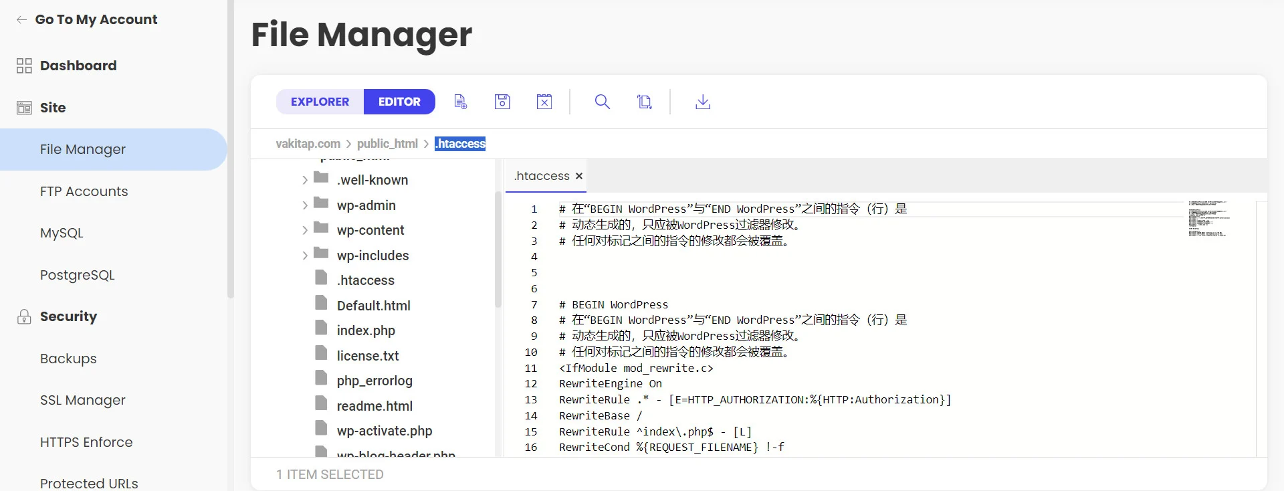This screenshot has height=491, width=1284.
Task: Open HTTPS Enforce page
Action: pos(86,442)
